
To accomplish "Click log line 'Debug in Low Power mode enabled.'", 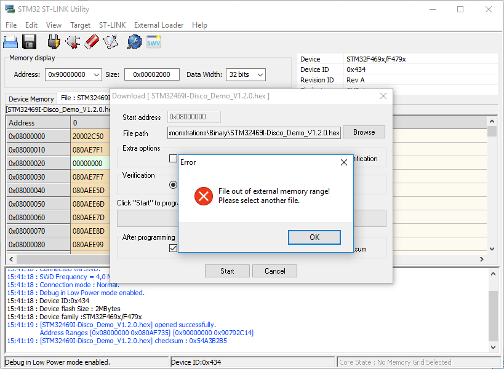I will [76, 293].
